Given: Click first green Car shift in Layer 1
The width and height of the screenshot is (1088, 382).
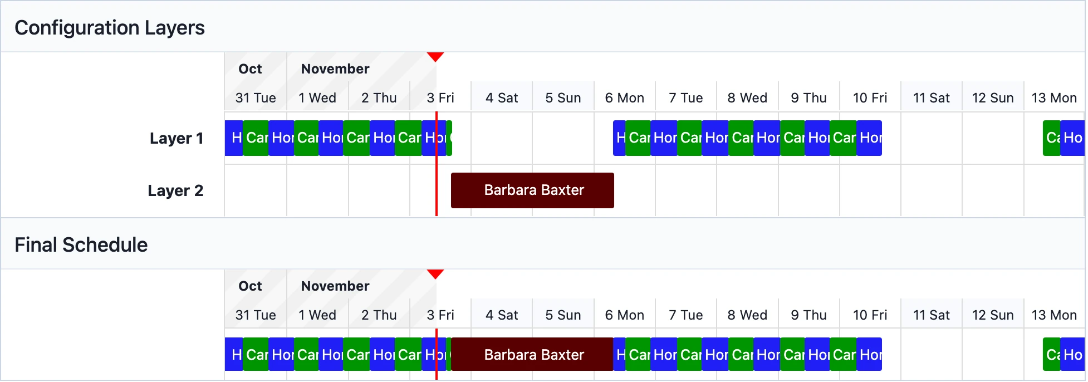Looking at the screenshot, I should (x=256, y=138).
